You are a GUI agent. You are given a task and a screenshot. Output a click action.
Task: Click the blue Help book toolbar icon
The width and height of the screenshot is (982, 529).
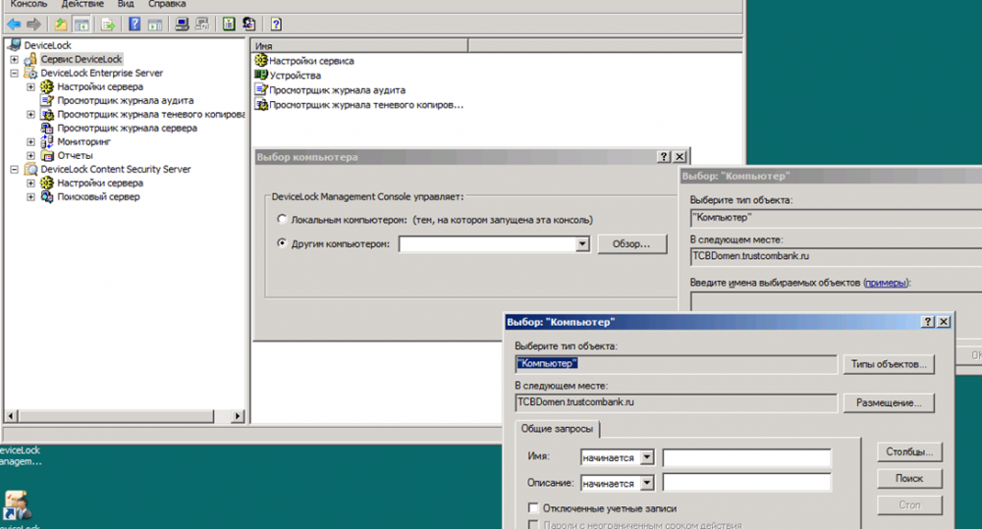[135, 25]
